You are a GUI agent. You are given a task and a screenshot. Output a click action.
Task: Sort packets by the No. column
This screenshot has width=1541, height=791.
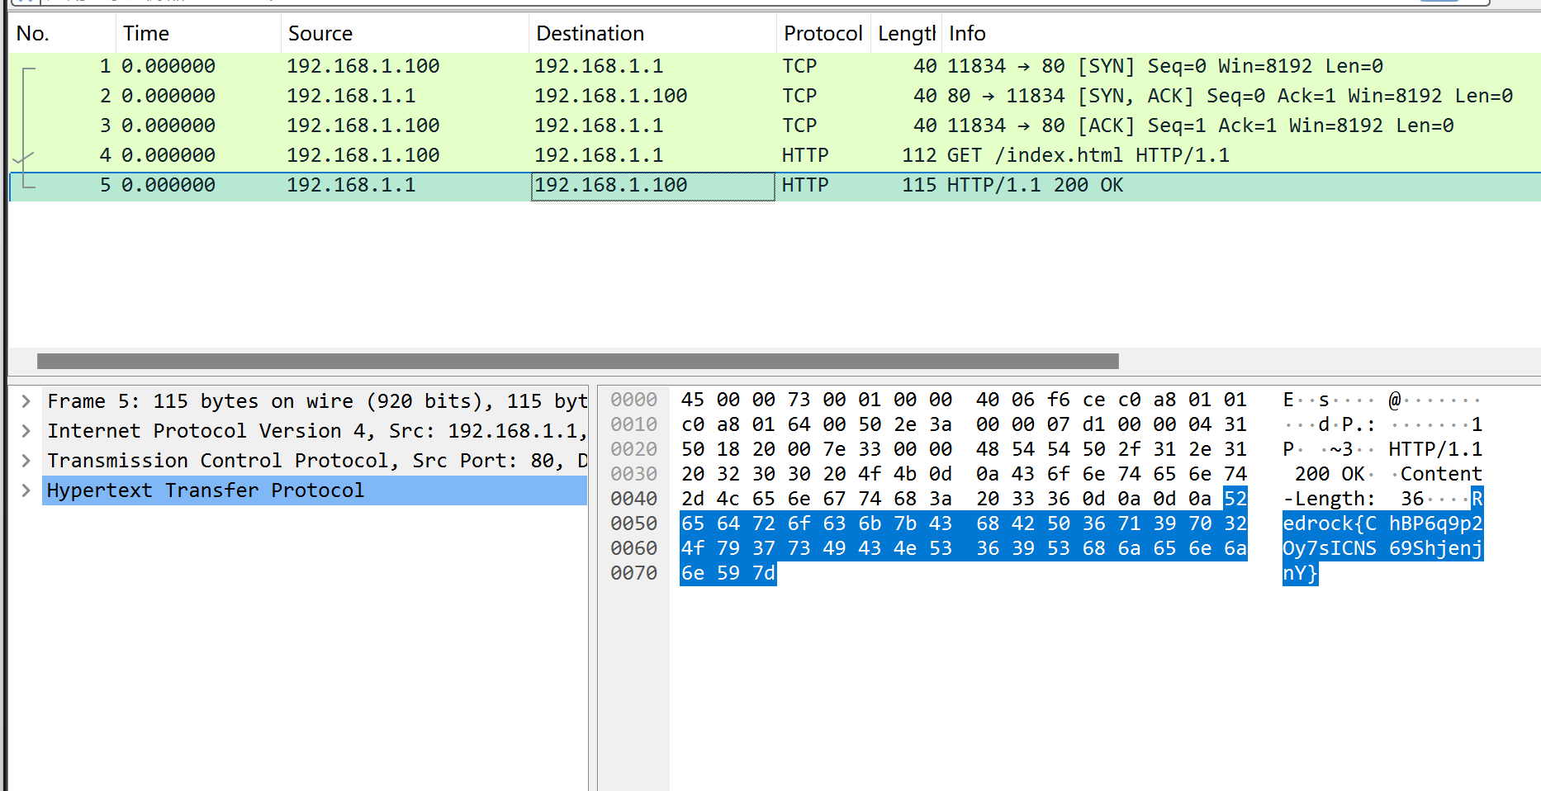33,34
